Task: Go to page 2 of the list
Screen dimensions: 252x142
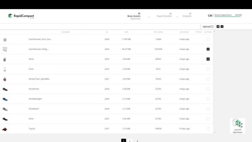Action: click(130, 140)
